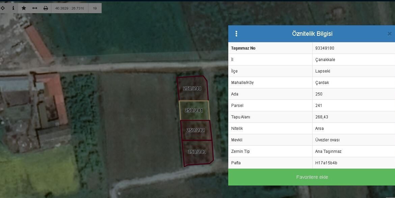
Task: Select parcel 250/242 on the map
Action: click(x=195, y=130)
